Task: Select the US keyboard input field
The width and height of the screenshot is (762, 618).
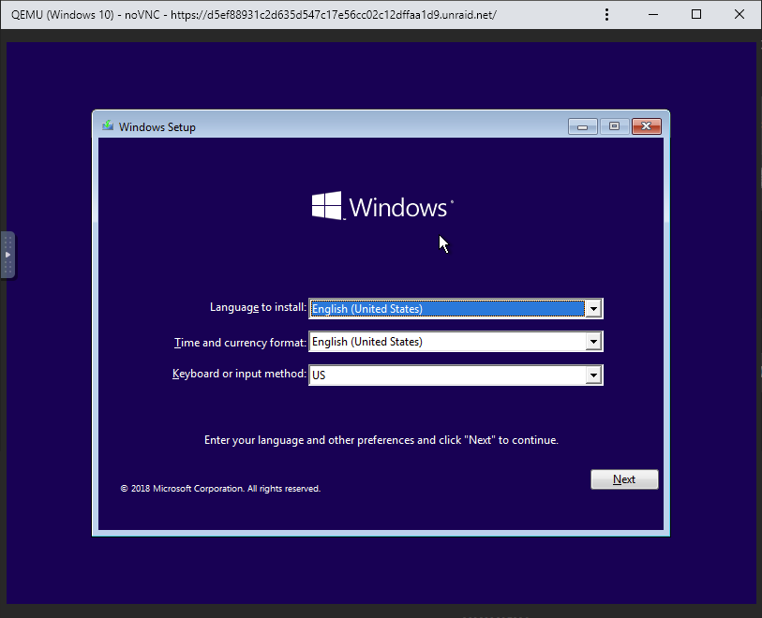Action: pyautogui.click(x=456, y=375)
